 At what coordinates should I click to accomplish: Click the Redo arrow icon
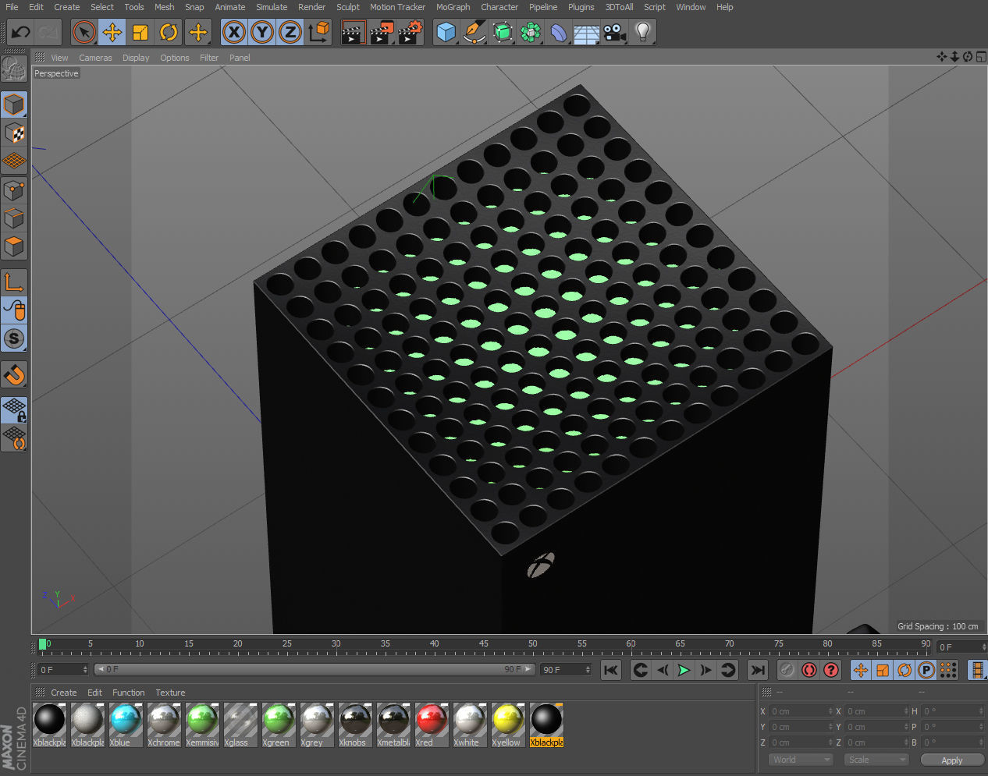pyautogui.click(x=48, y=33)
